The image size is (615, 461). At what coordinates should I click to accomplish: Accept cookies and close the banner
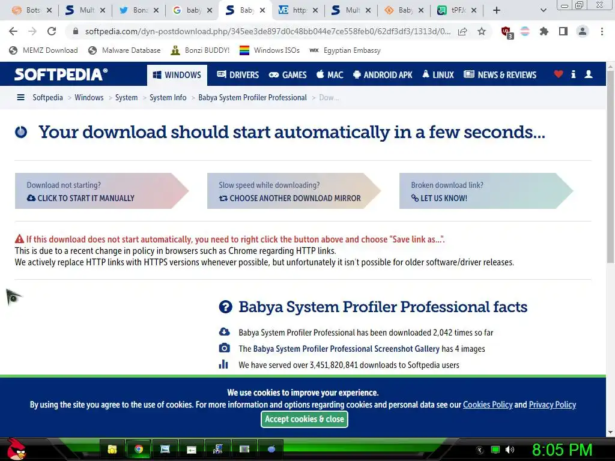point(304,419)
